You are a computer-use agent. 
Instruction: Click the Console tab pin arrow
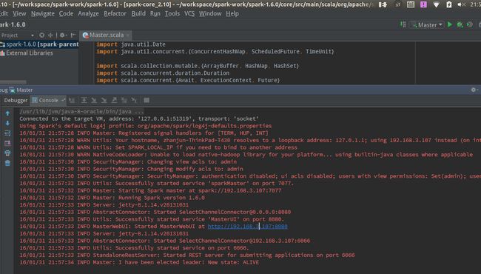coord(63,100)
